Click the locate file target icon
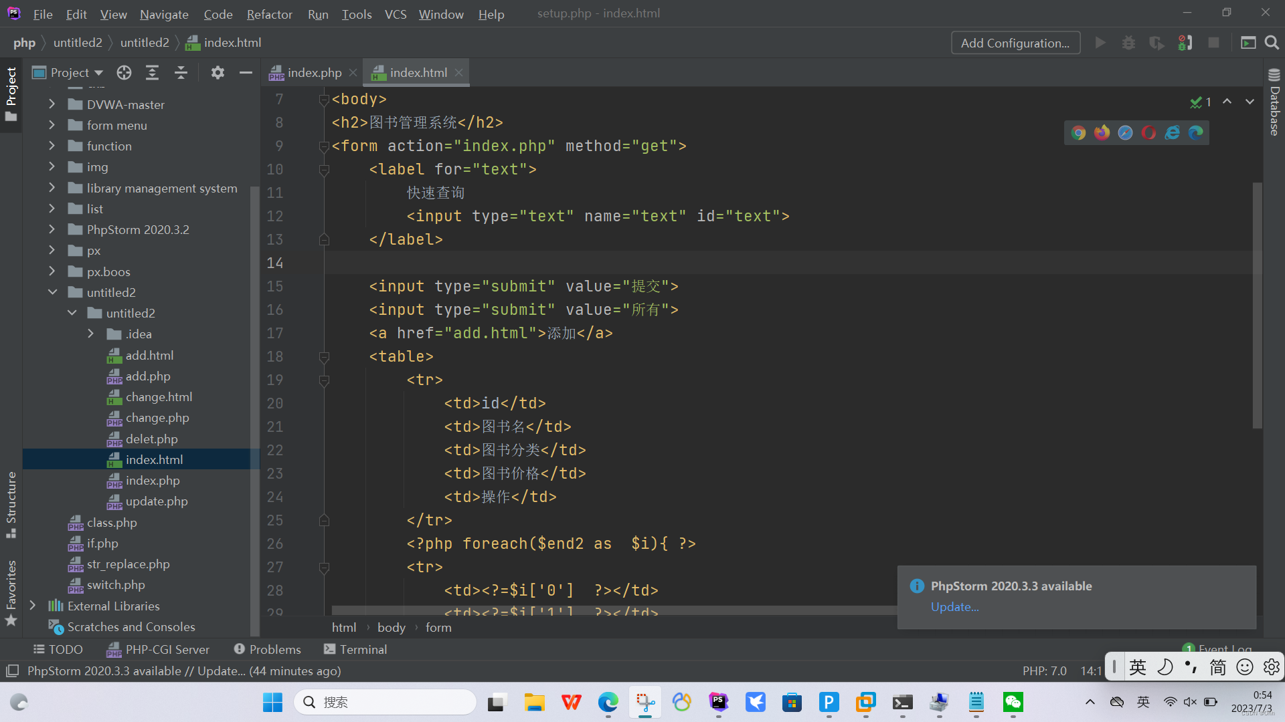 point(124,73)
